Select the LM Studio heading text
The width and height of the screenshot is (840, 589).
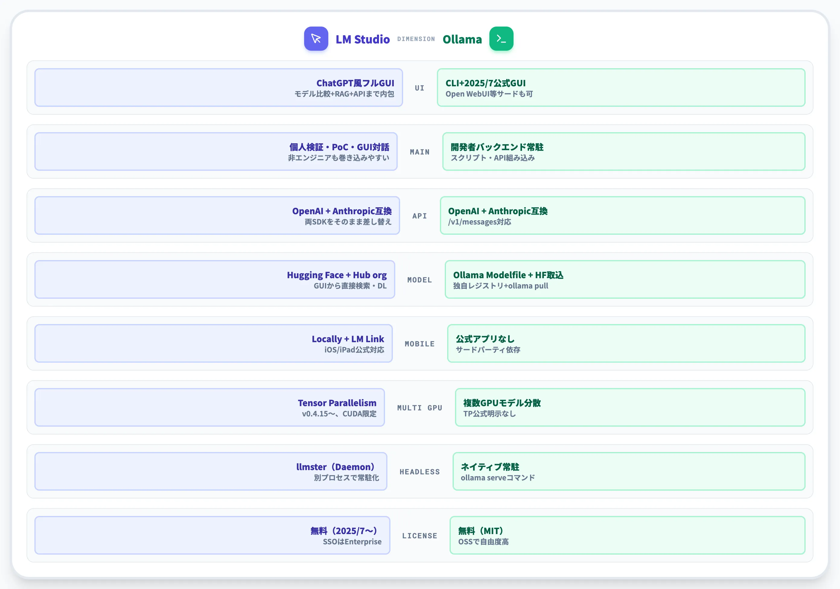click(363, 39)
